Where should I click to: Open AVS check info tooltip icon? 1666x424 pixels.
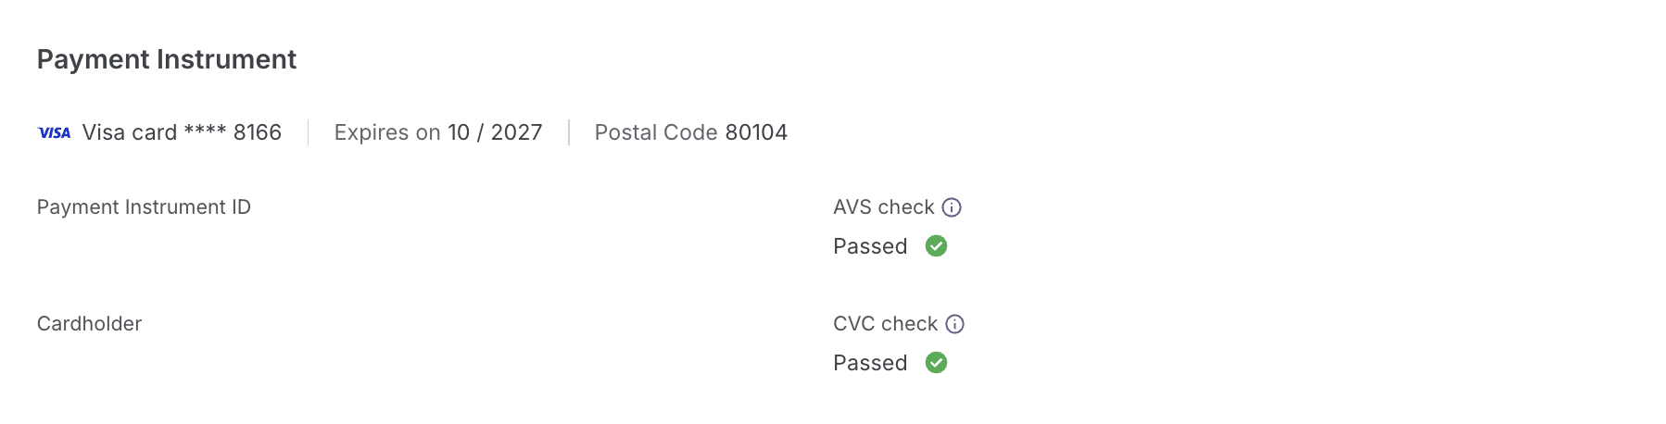[x=952, y=207]
